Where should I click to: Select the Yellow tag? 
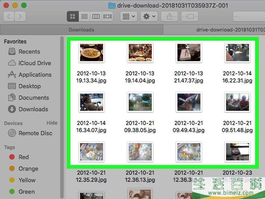(x=22, y=180)
